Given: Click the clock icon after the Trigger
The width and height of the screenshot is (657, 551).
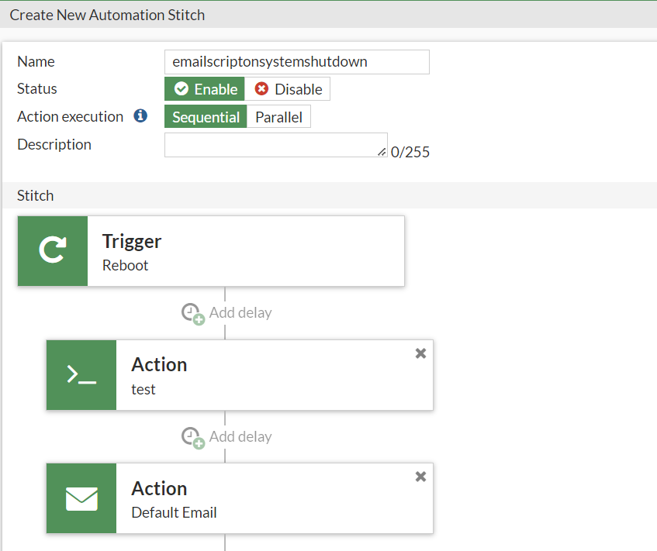Looking at the screenshot, I should pos(192,313).
